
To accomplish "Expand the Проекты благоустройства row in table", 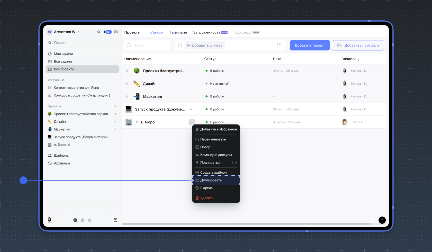I will point(127,71).
